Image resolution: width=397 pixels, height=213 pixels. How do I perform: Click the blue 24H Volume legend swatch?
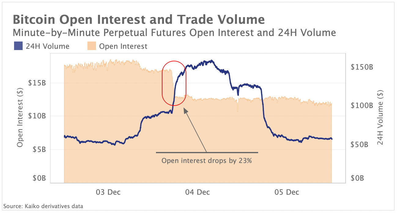click(x=18, y=46)
